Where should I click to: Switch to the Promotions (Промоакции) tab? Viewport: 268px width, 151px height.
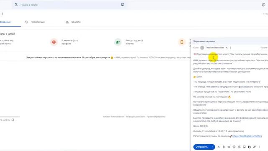point(35,22)
